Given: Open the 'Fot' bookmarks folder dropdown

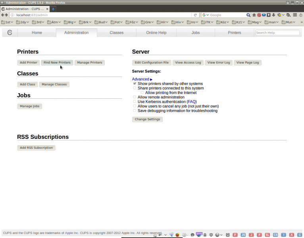Looking at the screenshot, I should (x=117, y=22).
